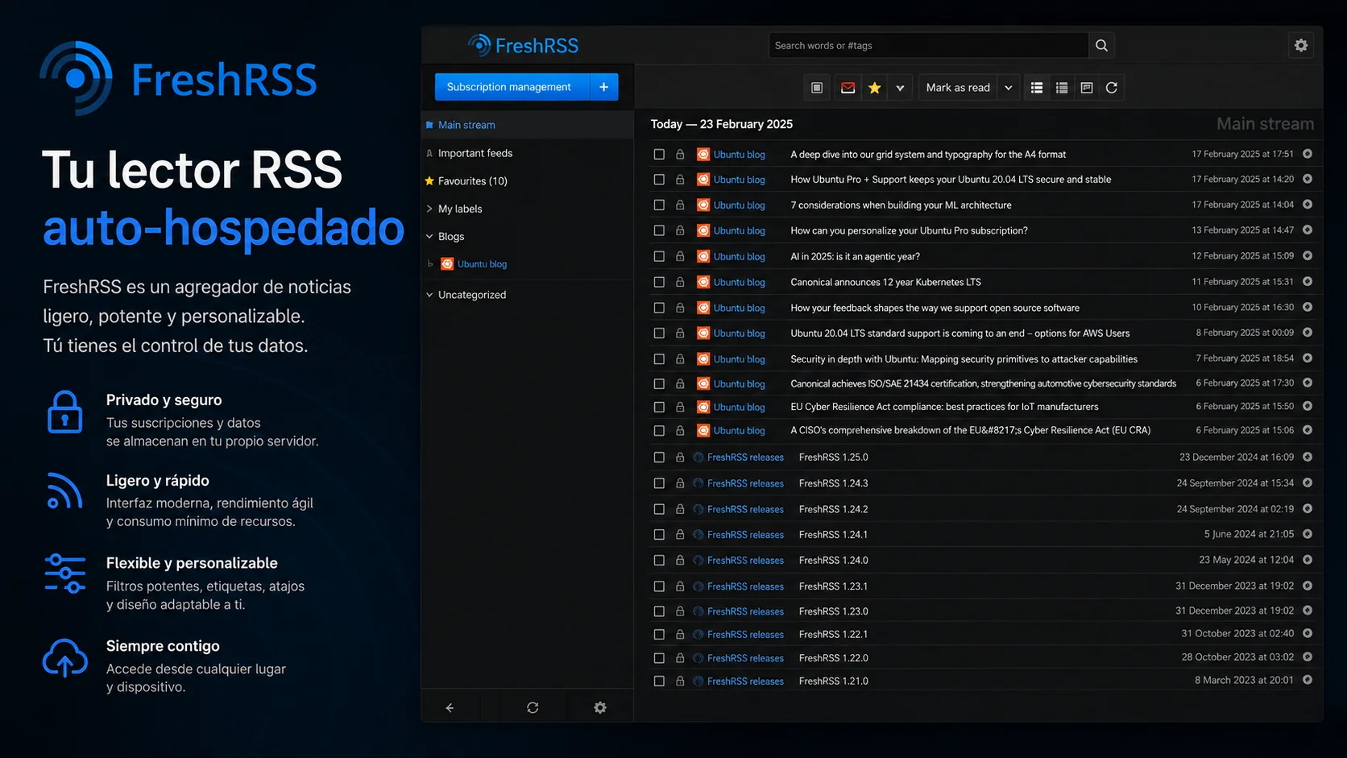Tick the checkbox for 'A deep dive into our grid system'
This screenshot has height=758, width=1347.
click(659, 154)
